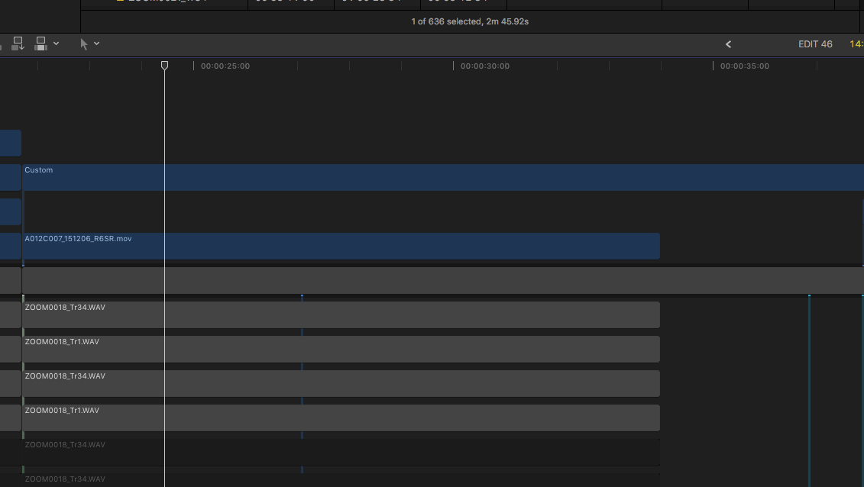Go back in timeline history chevron

point(728,44)
